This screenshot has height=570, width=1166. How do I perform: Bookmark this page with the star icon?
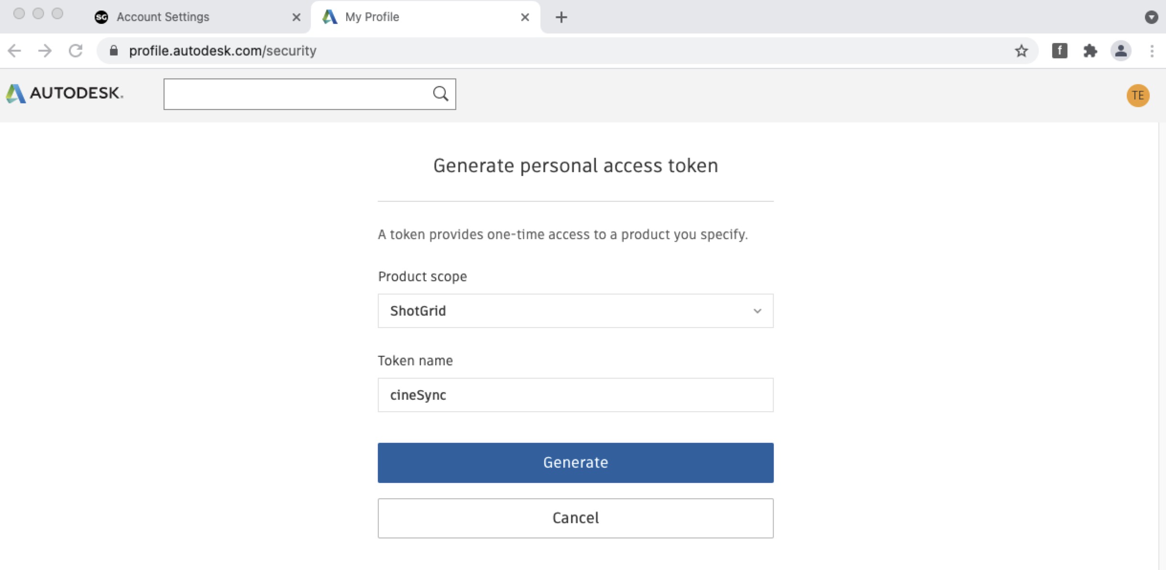tap(1021, 51)
